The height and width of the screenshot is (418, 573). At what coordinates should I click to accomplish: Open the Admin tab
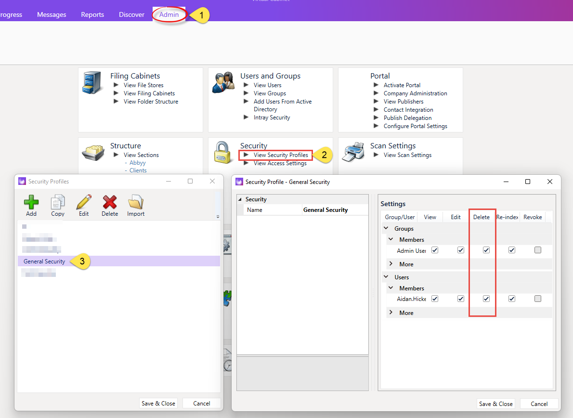[x=169, y=14]
